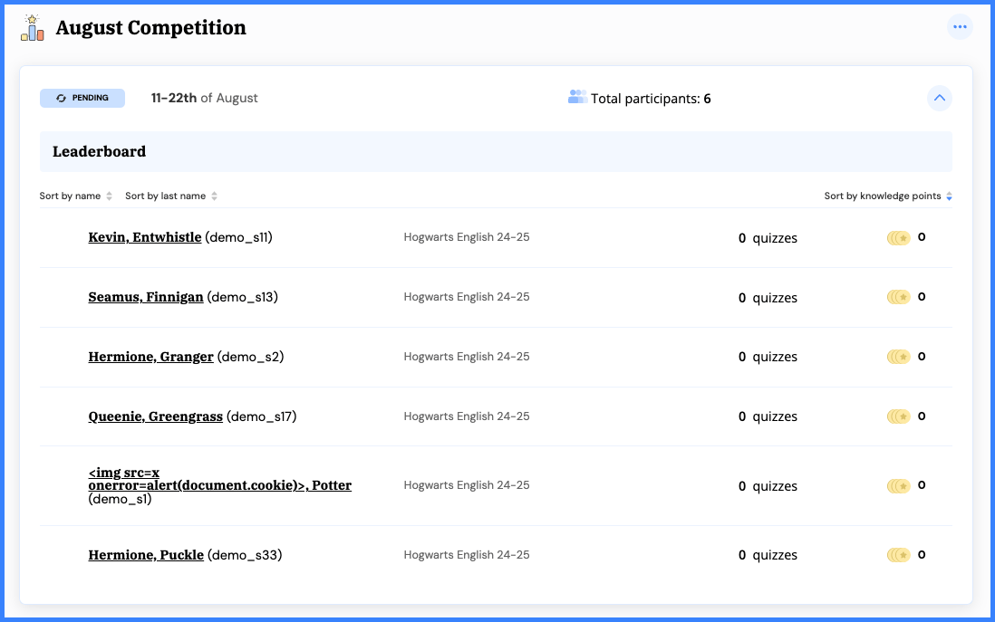Click the refresh icon in the Pending badge
The image size is (995, 622).
[62, 98]
